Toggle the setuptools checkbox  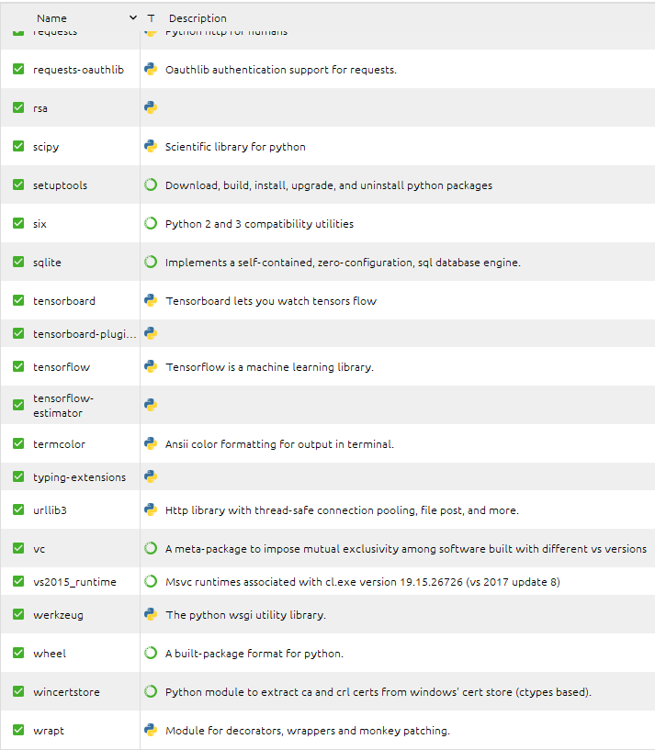[x=18, y=185]
